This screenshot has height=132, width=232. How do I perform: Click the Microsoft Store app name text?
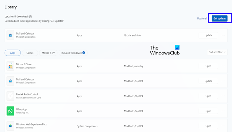click(x=24, y=64)
